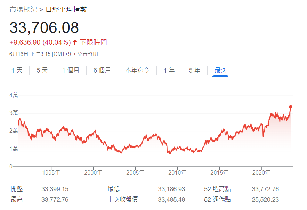Choose the 1 年 range tab

click(169, 70)
